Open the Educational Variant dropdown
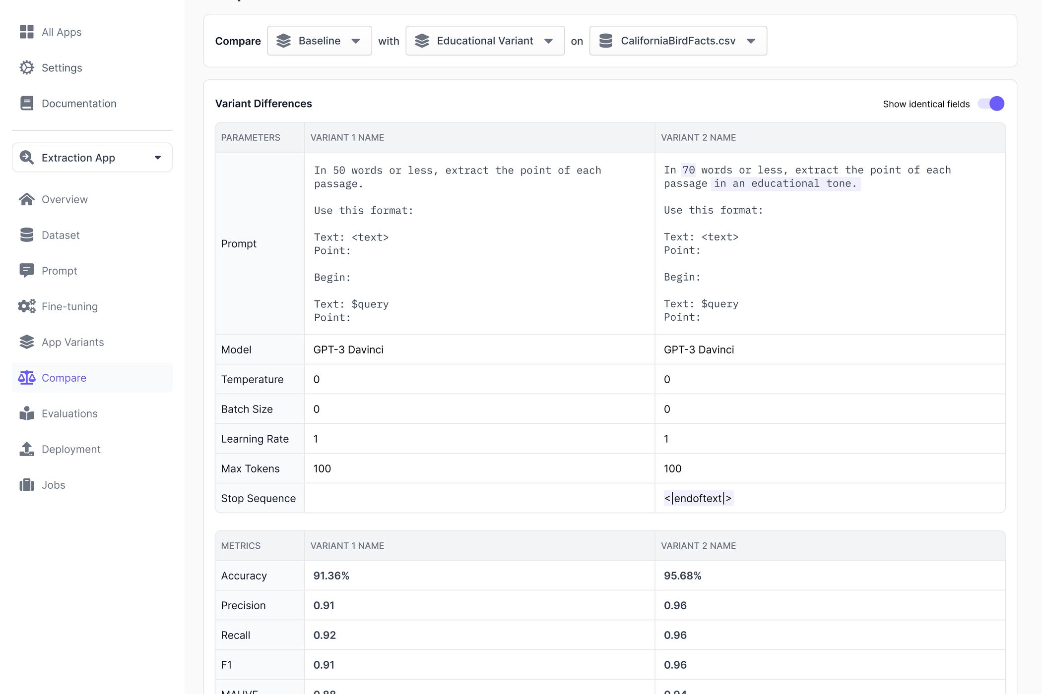 coord(485,41)
